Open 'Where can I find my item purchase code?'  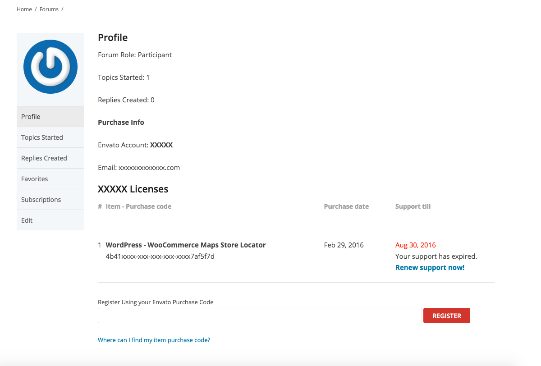[x=154, y=340]
